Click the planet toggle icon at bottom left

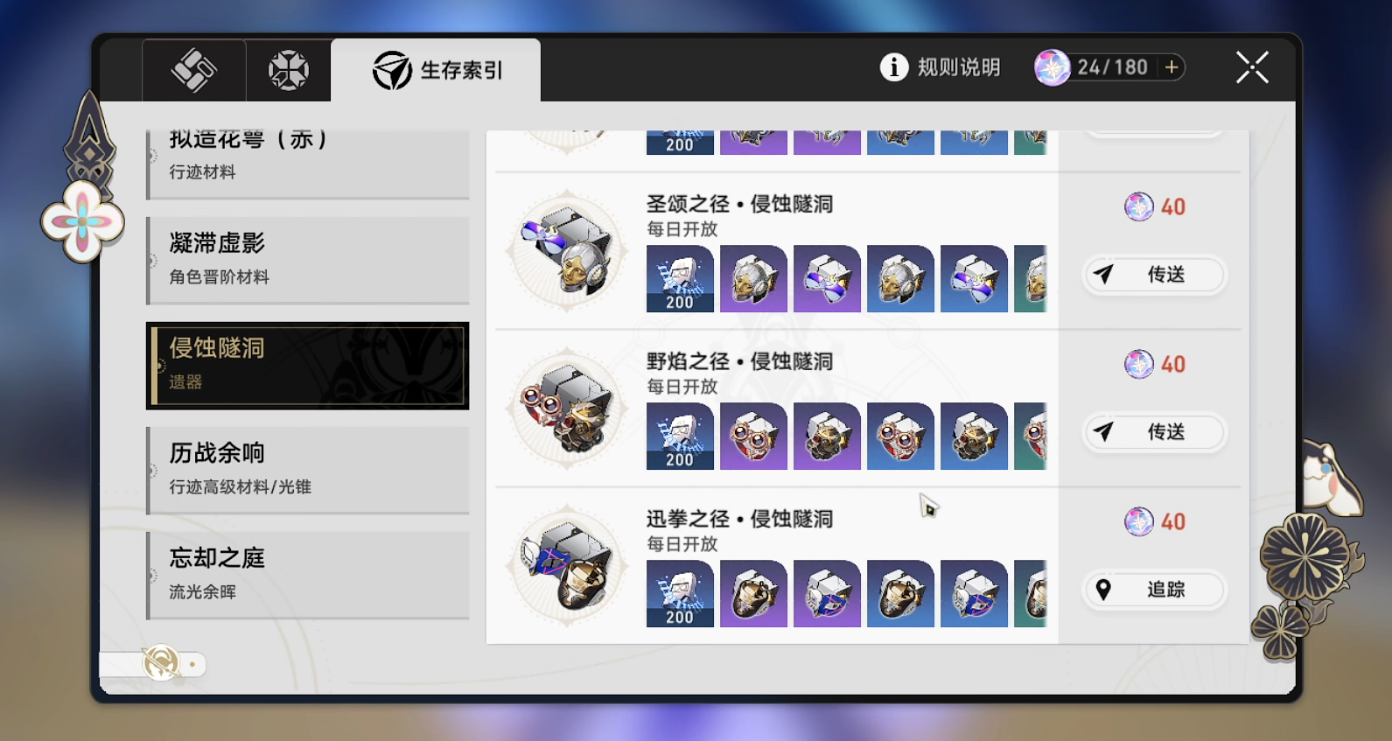161,664
